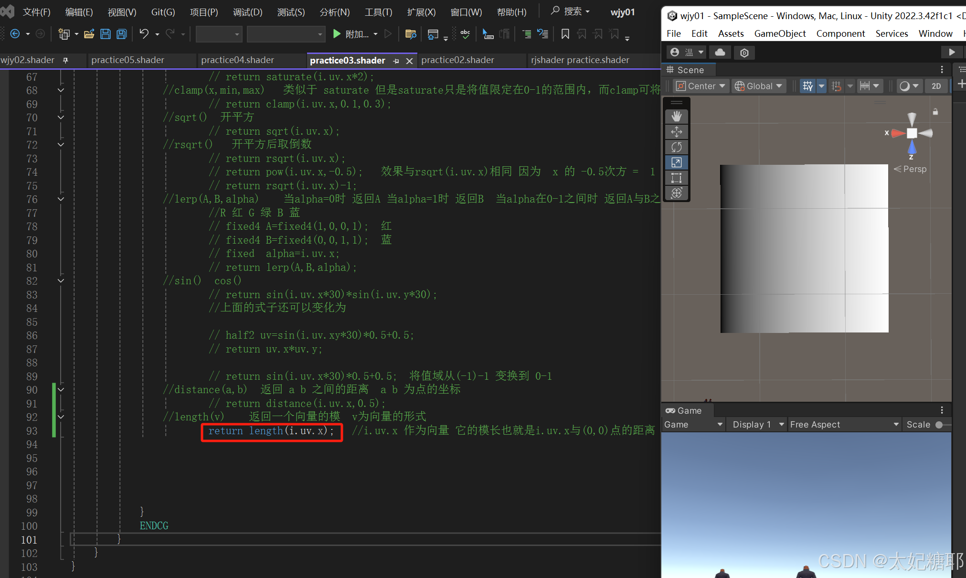
Task: Switch to the practice05.shader tab
Action: (128, 60)
